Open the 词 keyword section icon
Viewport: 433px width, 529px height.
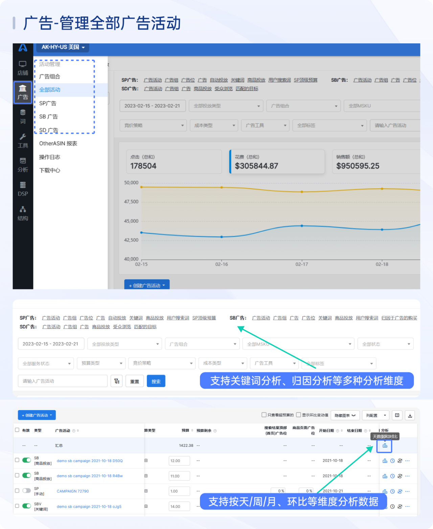tap(23, 117)
